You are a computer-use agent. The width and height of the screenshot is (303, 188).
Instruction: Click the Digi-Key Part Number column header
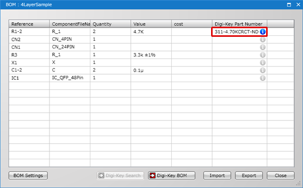pos(239,24)
